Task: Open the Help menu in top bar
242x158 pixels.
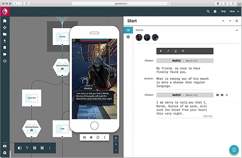Action: [223, 11]
